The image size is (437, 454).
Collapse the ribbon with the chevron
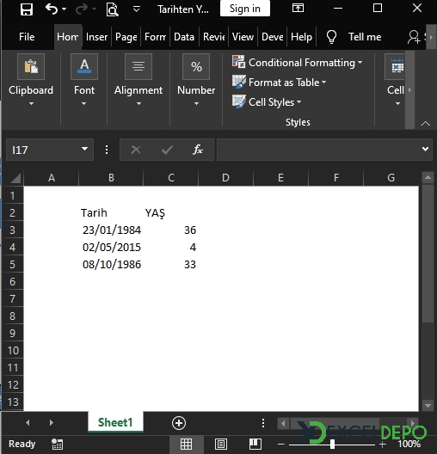425,124
